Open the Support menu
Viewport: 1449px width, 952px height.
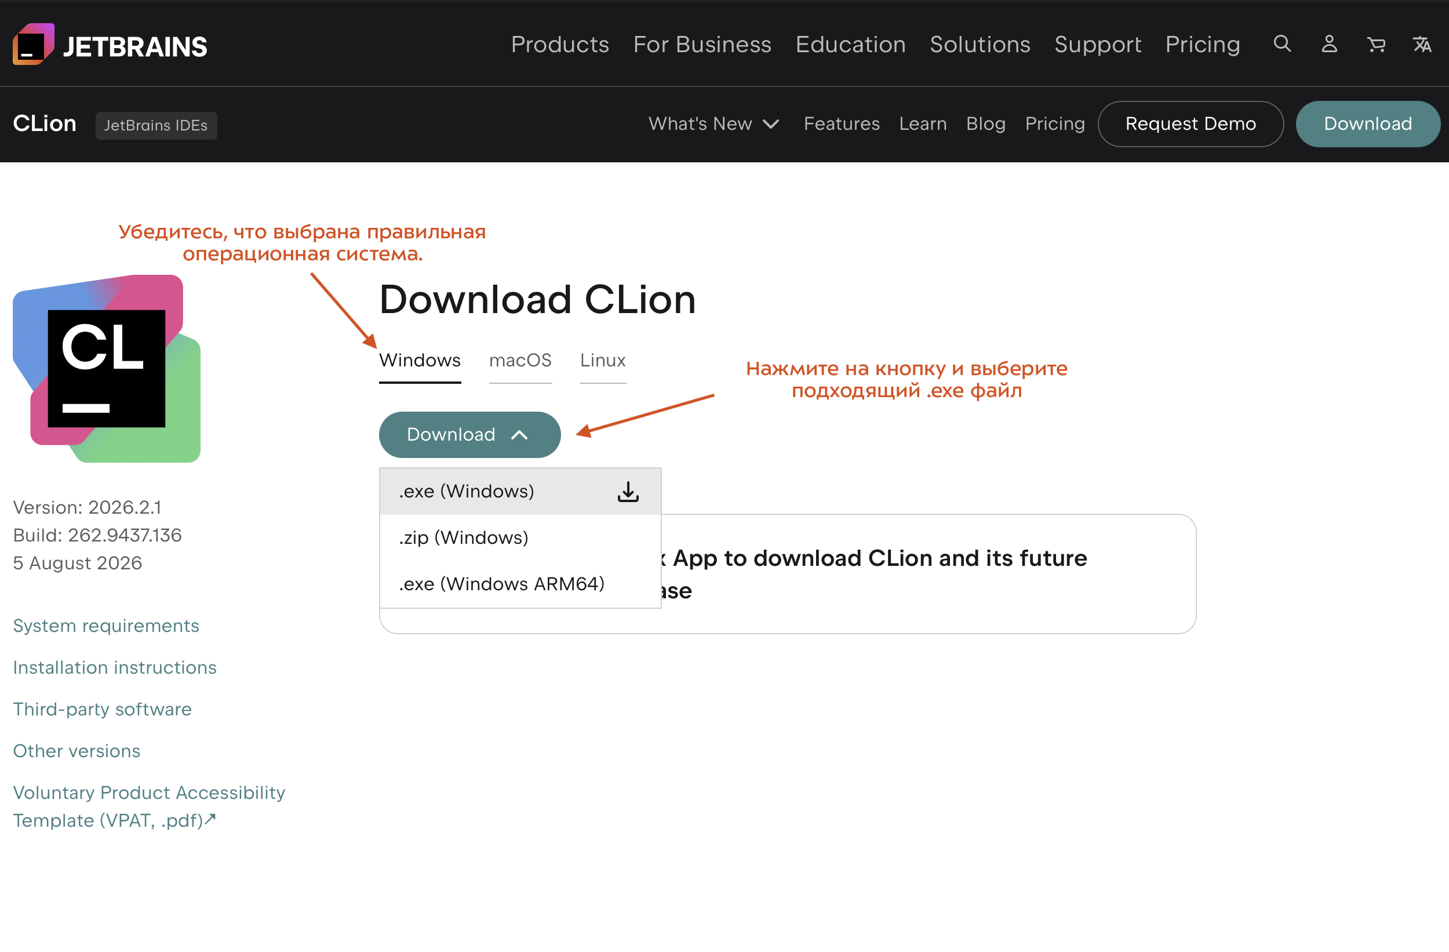coord(1097,45)
